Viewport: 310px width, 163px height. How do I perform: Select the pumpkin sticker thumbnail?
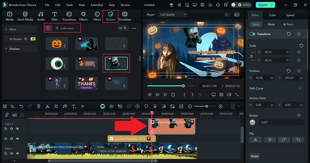[57, 43]
